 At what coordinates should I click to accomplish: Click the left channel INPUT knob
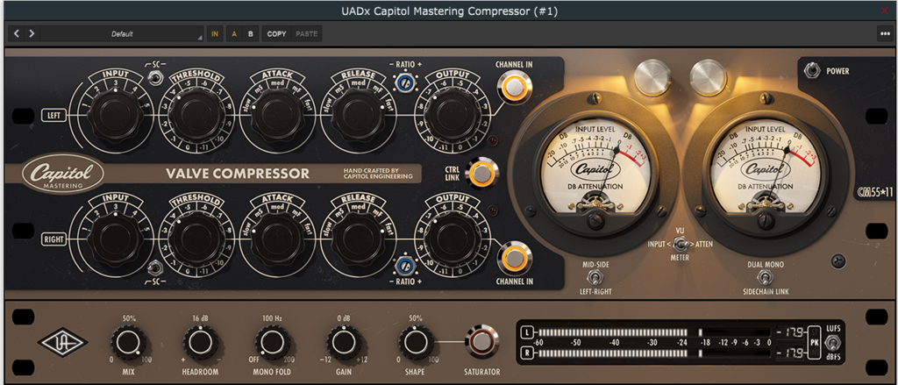pyautogui.click(x=117, y=117)
